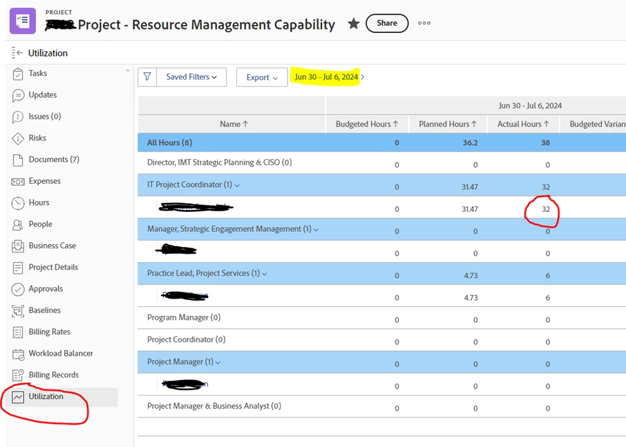The width and height of the screenshot is (626, 447).
Task: Click Project Coordinator (0) row
Action: click(x=381, y=340)
